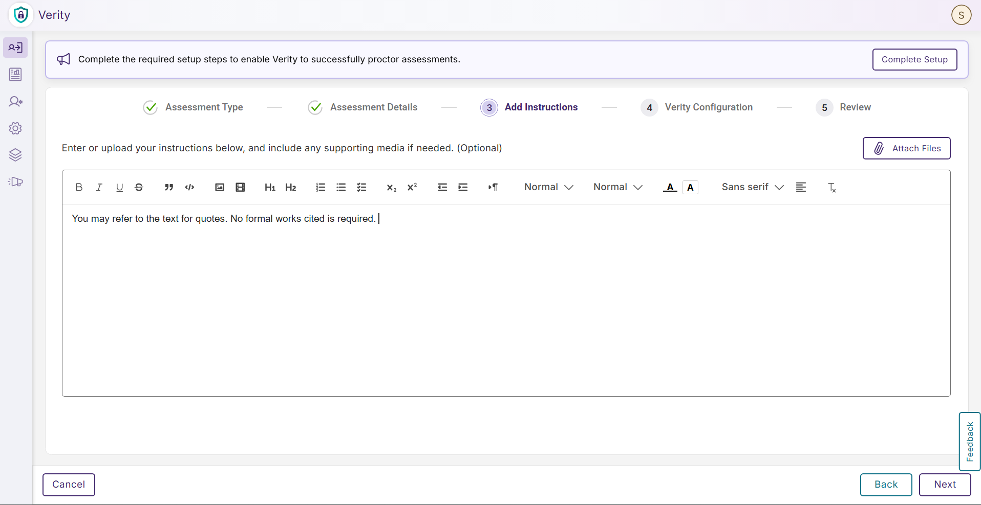Open the text color picker
This screenshot has height=505, width=981.
pyautogui.click(x=670, y=187)
